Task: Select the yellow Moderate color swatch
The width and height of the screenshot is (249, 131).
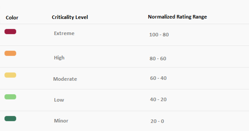Action: [x=10, y=75]
